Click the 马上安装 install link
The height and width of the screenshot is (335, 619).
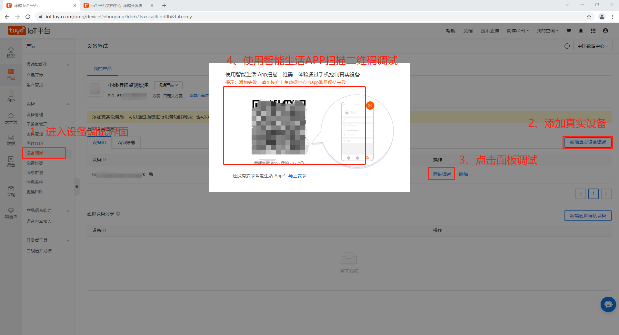297,176
